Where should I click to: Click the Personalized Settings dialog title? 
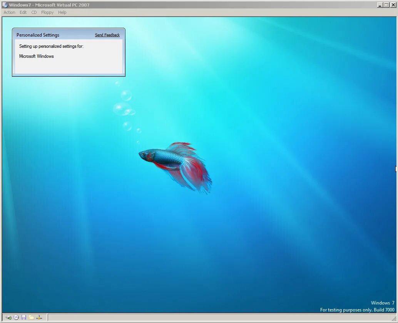click(38, 35)
